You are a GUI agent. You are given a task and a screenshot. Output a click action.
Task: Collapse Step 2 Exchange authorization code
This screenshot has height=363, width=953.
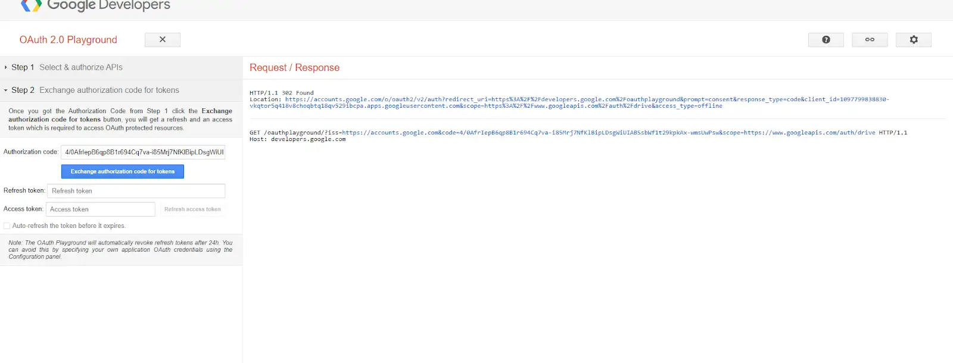click(x=121, y=90)
